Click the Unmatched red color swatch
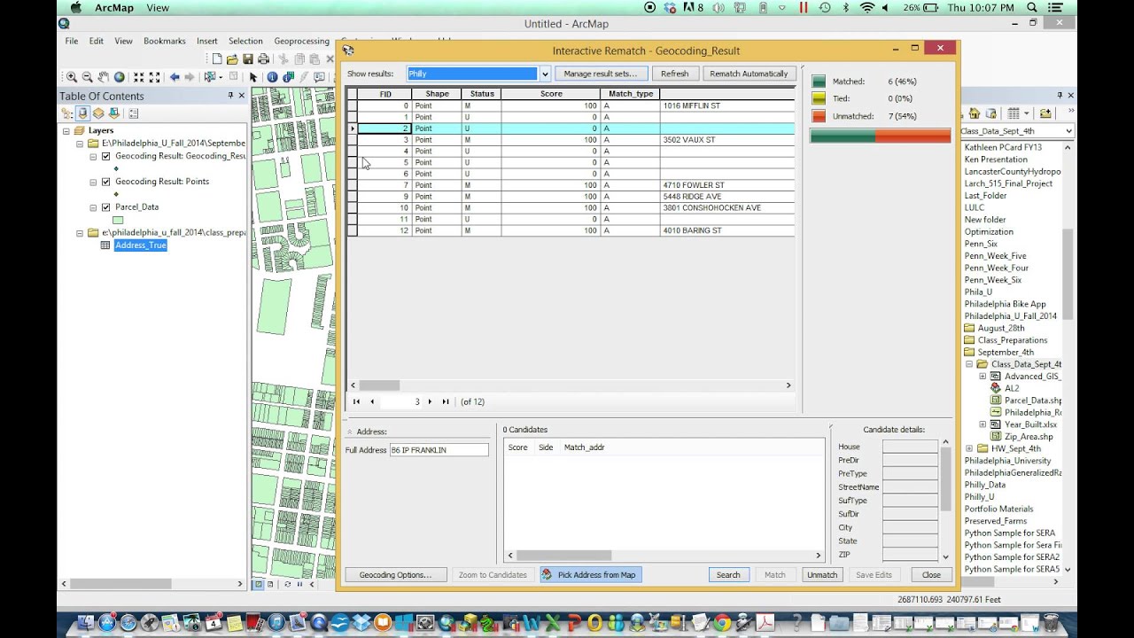 click(819, 116)
